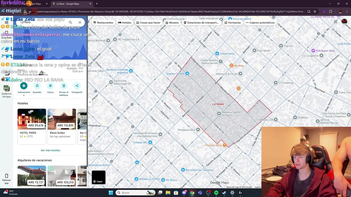
Task: Click the LA RANA neighborhood label
Action: [218, 104]
